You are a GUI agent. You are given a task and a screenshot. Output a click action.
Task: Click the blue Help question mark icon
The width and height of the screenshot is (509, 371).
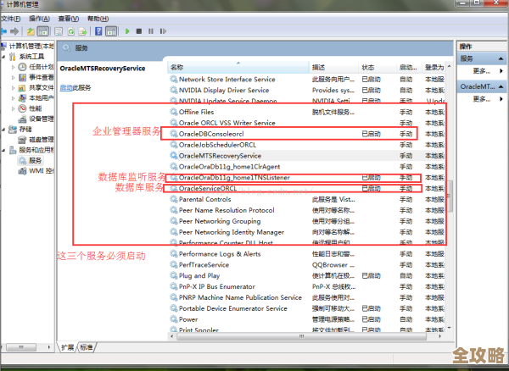[97, 31]
